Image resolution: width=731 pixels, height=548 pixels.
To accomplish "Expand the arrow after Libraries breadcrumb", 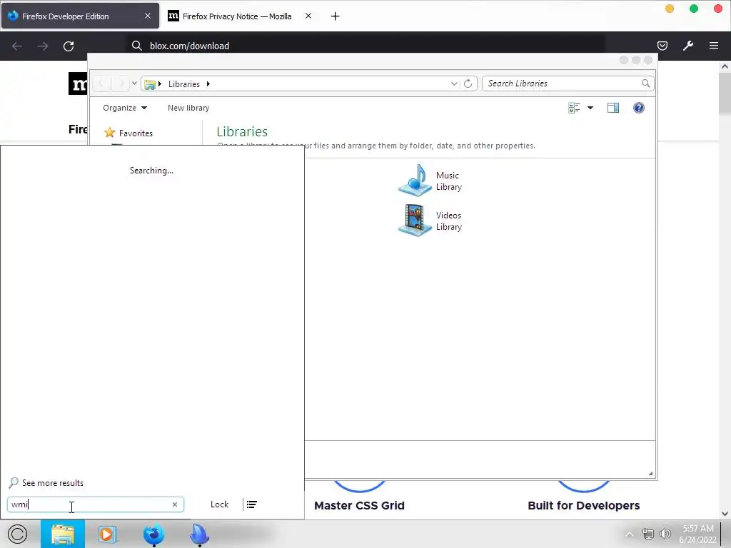I will [208, 84].
